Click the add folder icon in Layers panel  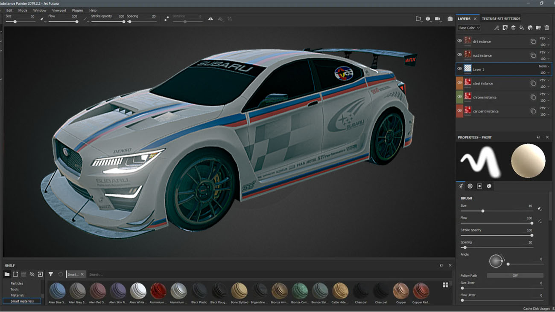538,28
